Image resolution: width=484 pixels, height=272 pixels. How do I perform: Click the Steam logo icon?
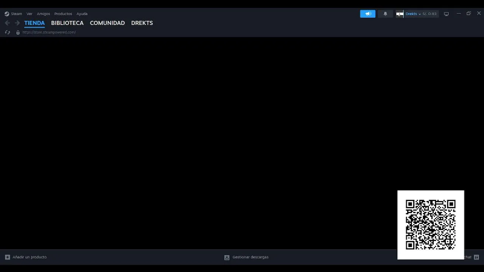(x=7, y=14)
